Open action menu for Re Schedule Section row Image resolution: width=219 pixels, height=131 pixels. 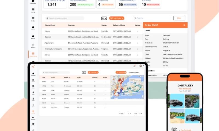[138, 37]
